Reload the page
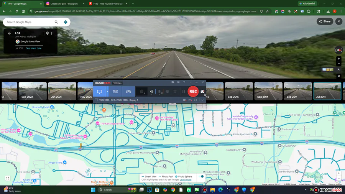The image size is (345, 194). [x=17, y=12]
